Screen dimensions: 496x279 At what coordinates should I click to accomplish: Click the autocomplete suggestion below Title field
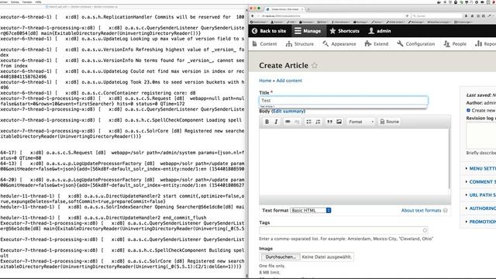click(343, 107)
